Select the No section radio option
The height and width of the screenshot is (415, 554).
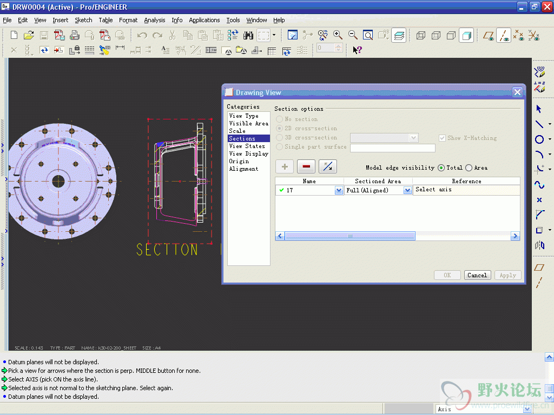(x=280, y=119)
